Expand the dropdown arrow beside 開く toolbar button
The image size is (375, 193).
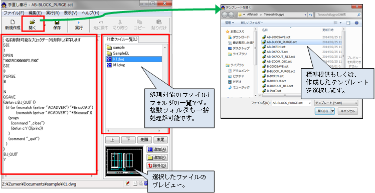coord(45,25)
